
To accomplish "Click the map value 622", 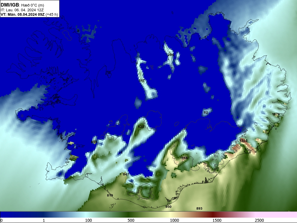I will (x=141, y=127).
